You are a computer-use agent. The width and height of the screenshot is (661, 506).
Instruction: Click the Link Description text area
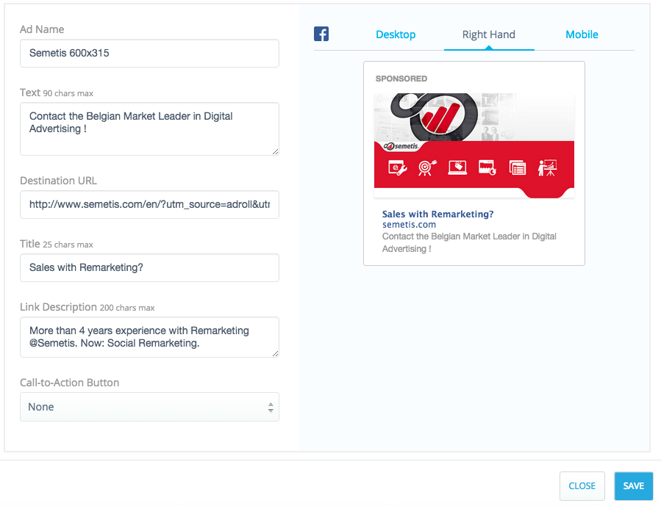(x=149, y=337)
